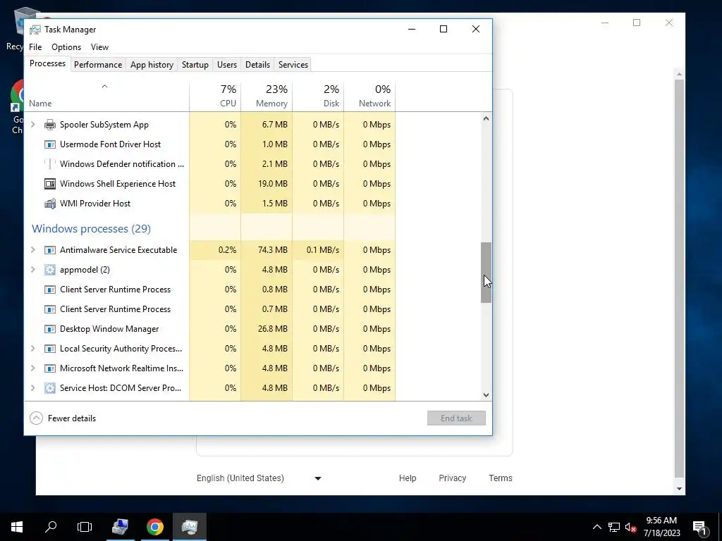Switch to the App history tab
Viewport: 722px width, 541px height.
152,65
